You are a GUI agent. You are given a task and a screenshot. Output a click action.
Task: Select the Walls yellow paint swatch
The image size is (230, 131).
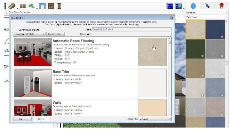tap(152, 108)
